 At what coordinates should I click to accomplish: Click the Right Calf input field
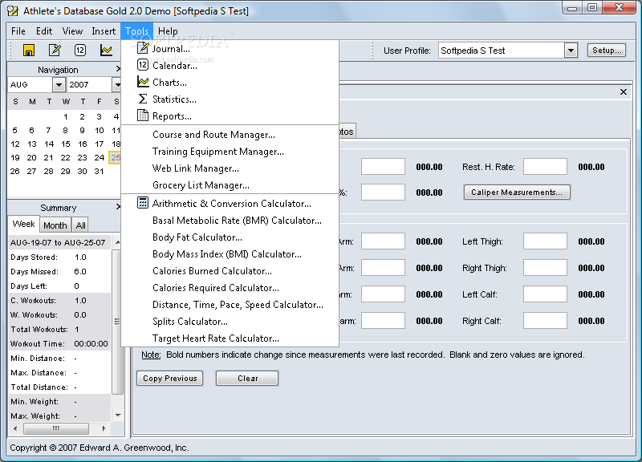pos(545,321)
